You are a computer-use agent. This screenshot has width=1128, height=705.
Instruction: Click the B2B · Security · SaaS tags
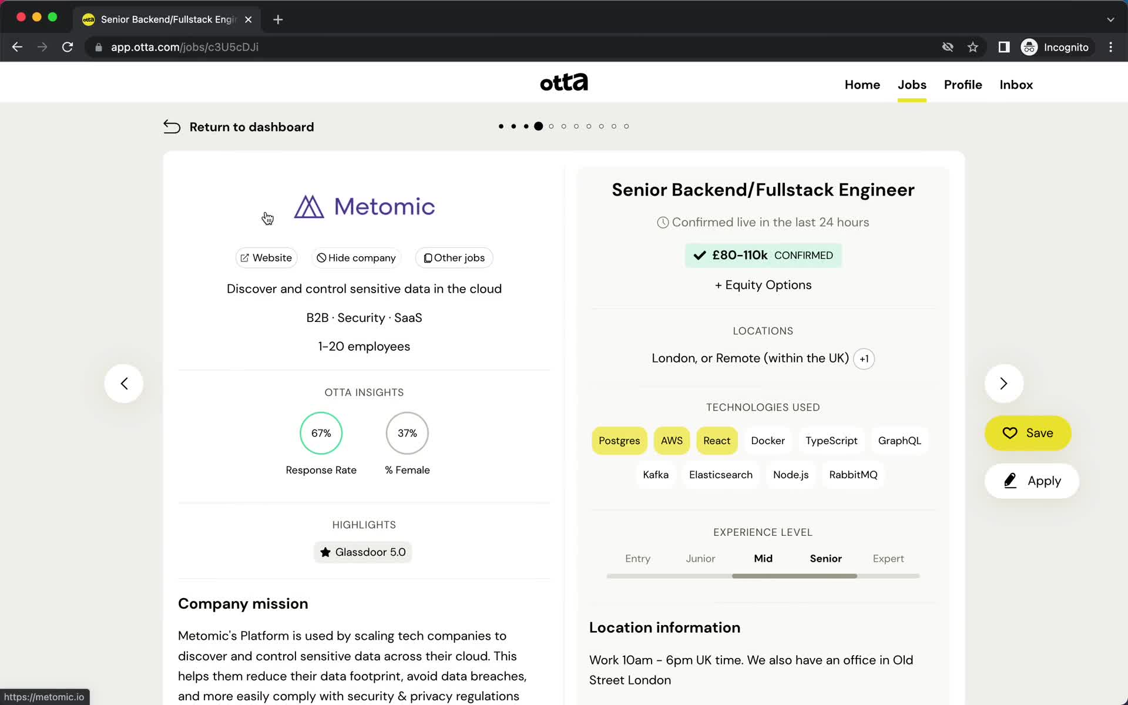click(364, 318)
